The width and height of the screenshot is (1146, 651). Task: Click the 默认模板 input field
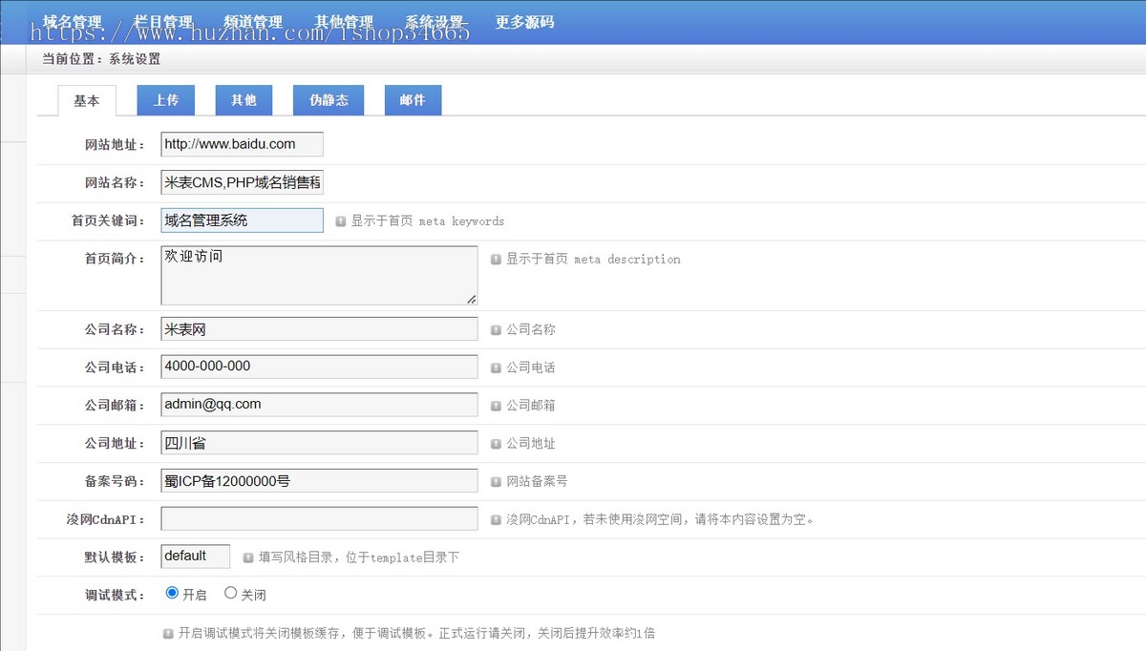(196, 556)
